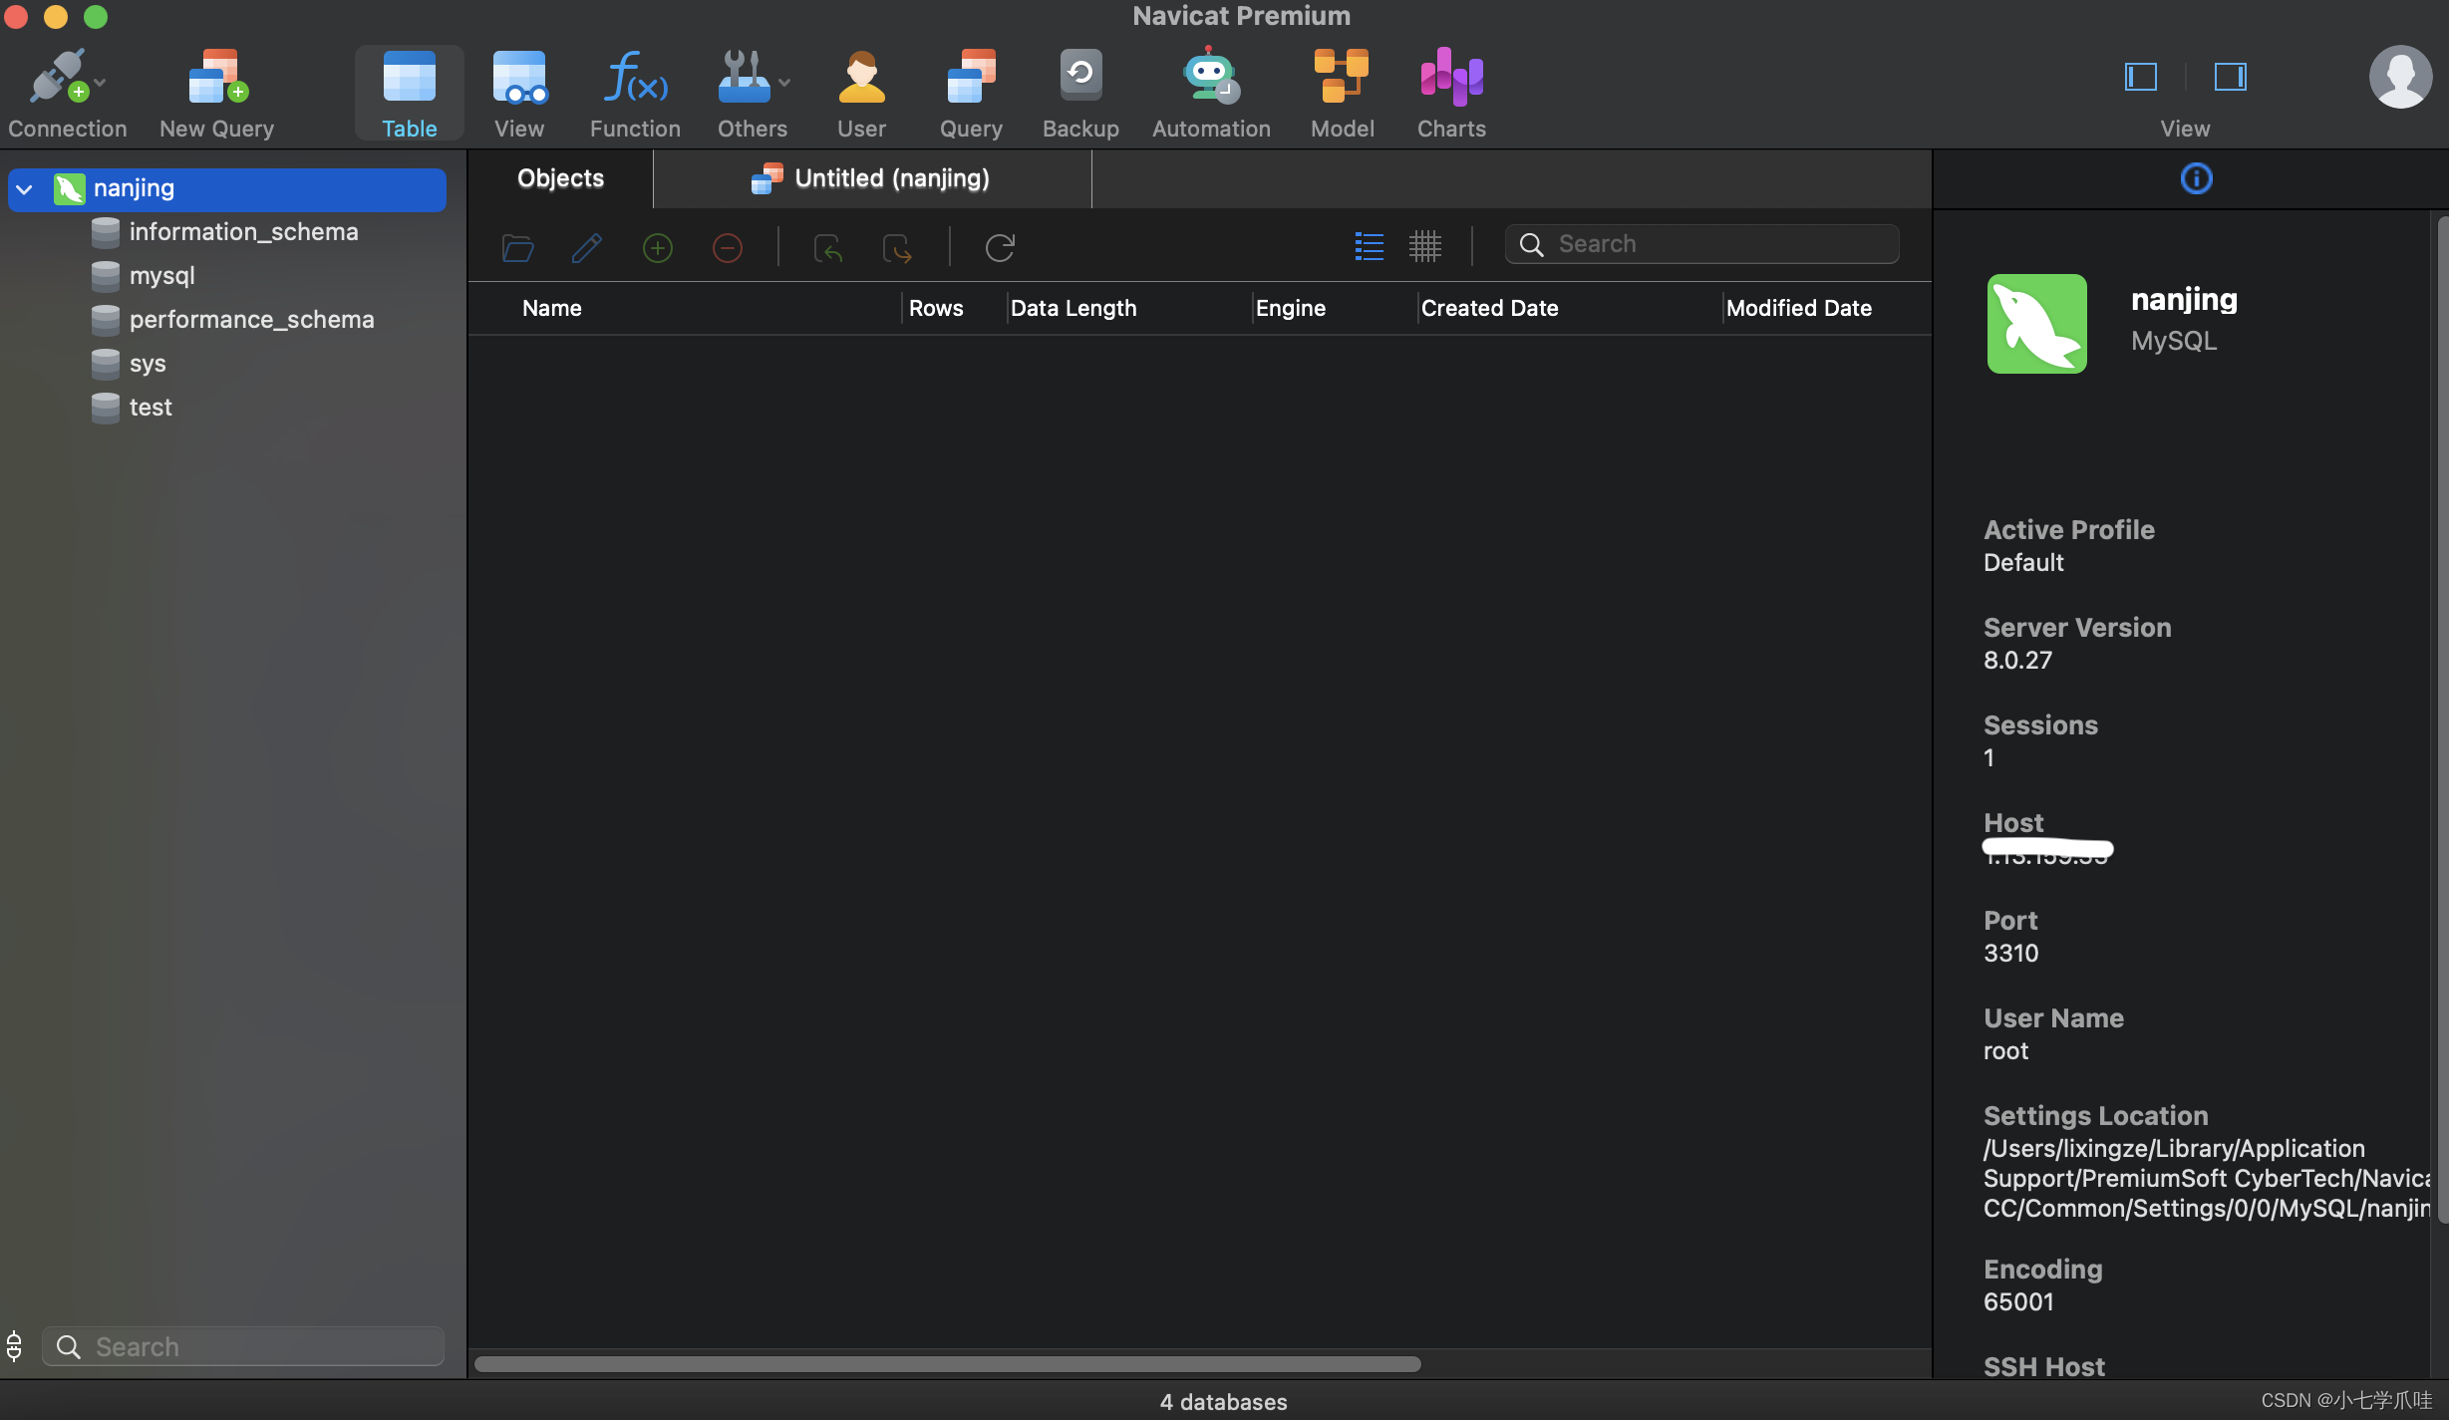Click the horizontal scrollbar in objects list

pos(947,1364)
